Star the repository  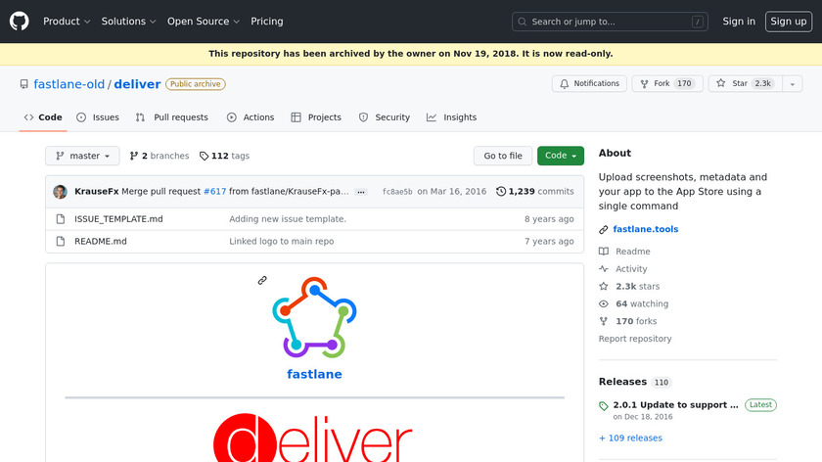746,83
